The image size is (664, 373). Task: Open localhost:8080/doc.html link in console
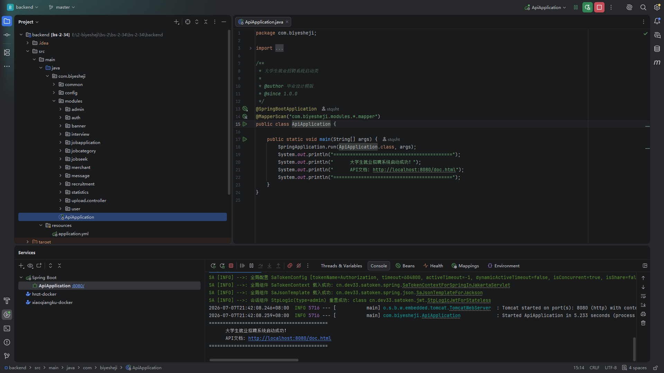[x=289, y=338]
